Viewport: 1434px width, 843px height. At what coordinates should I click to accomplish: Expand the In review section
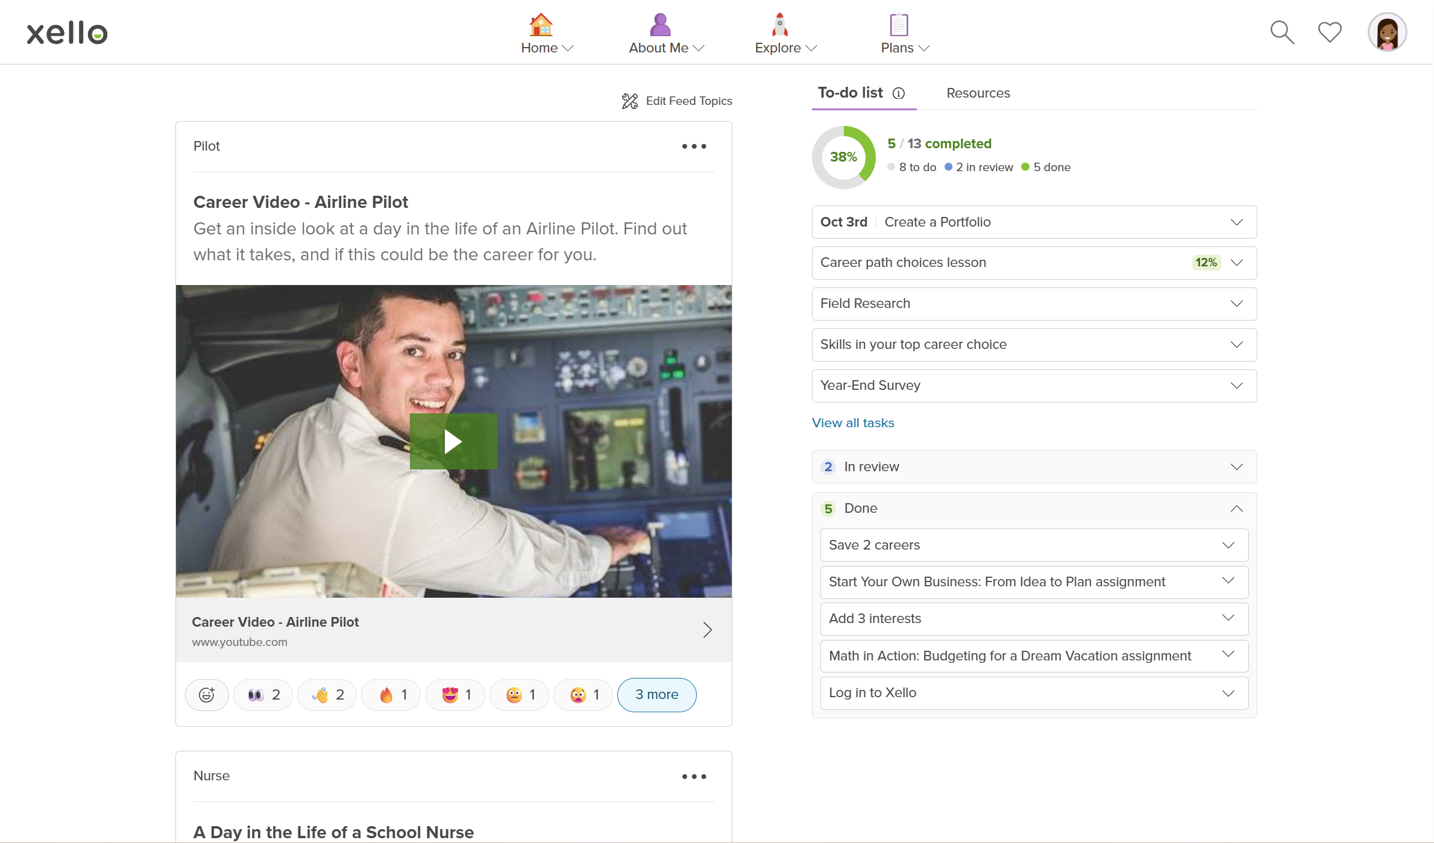point(1236,467)
